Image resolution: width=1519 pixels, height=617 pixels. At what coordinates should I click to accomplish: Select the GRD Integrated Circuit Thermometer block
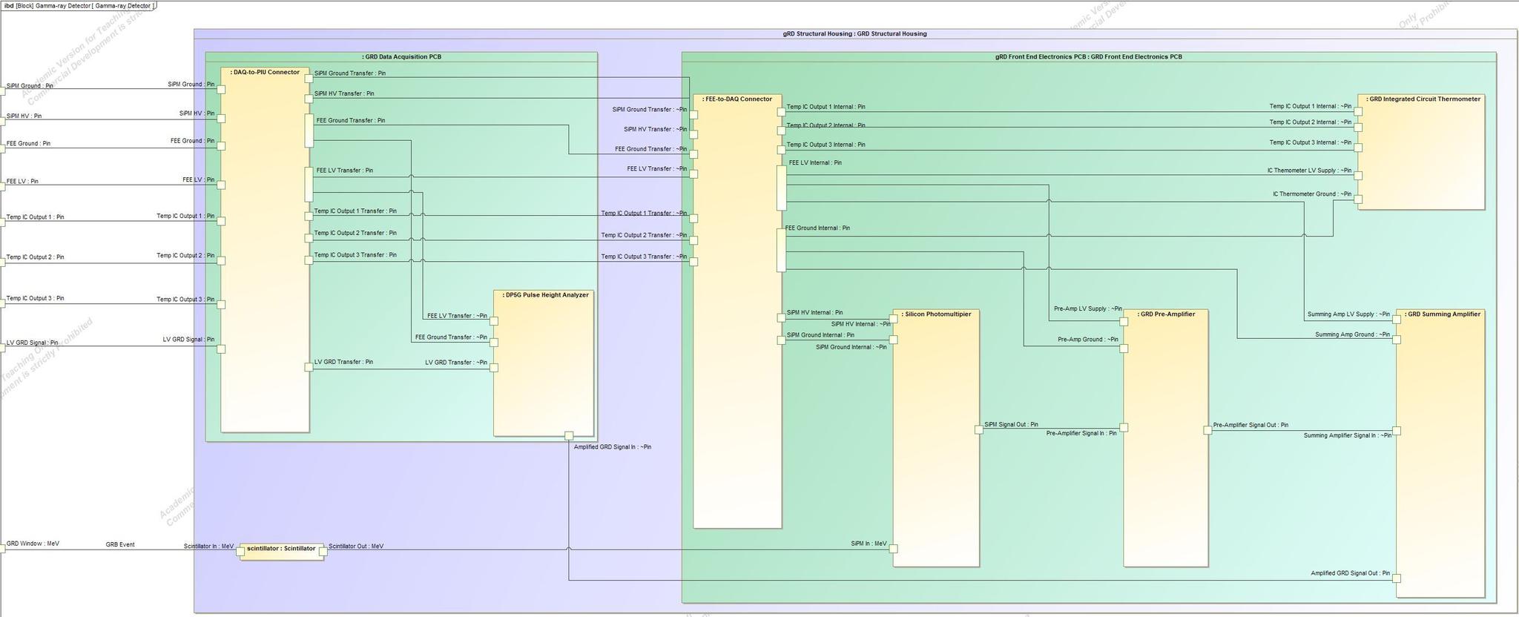[1421, 152]
